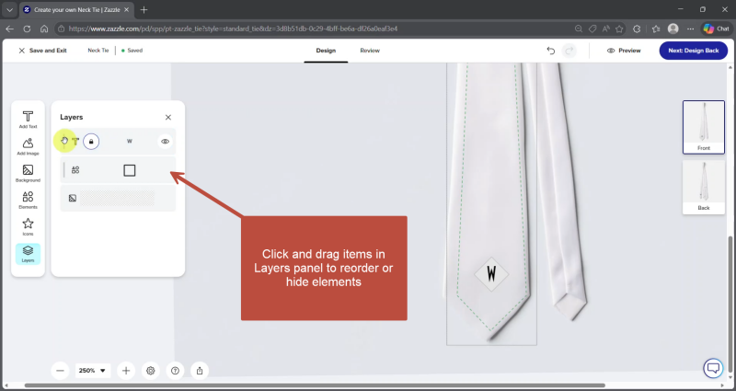Zoom in with the plus button

coord(126,371)
